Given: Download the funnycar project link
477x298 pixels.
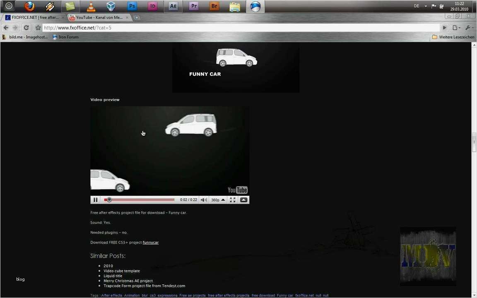Looking at the screenshot, I should (x=151, y=243).
